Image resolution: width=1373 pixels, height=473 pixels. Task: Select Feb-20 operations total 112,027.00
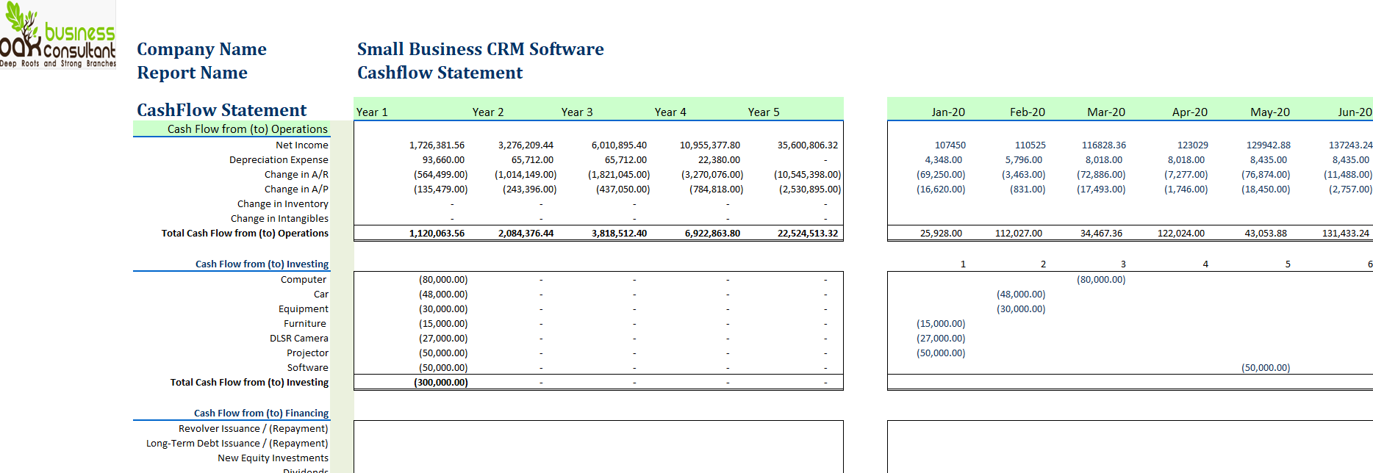pyautogui.click(x=1019, y=234)
